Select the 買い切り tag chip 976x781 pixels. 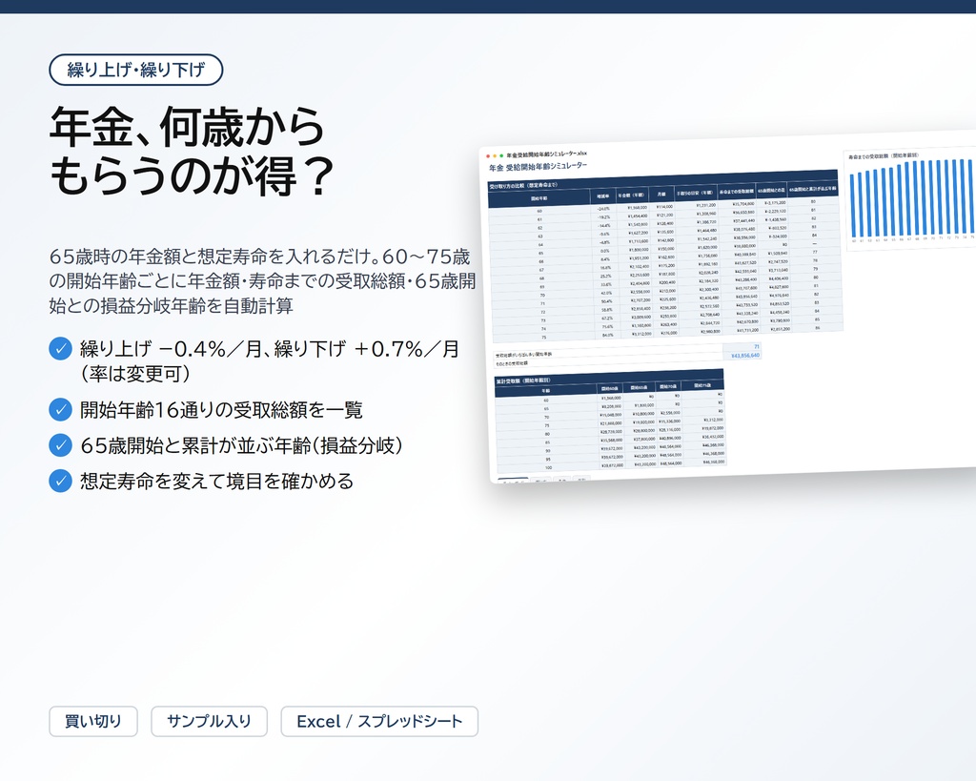point(93,721)
